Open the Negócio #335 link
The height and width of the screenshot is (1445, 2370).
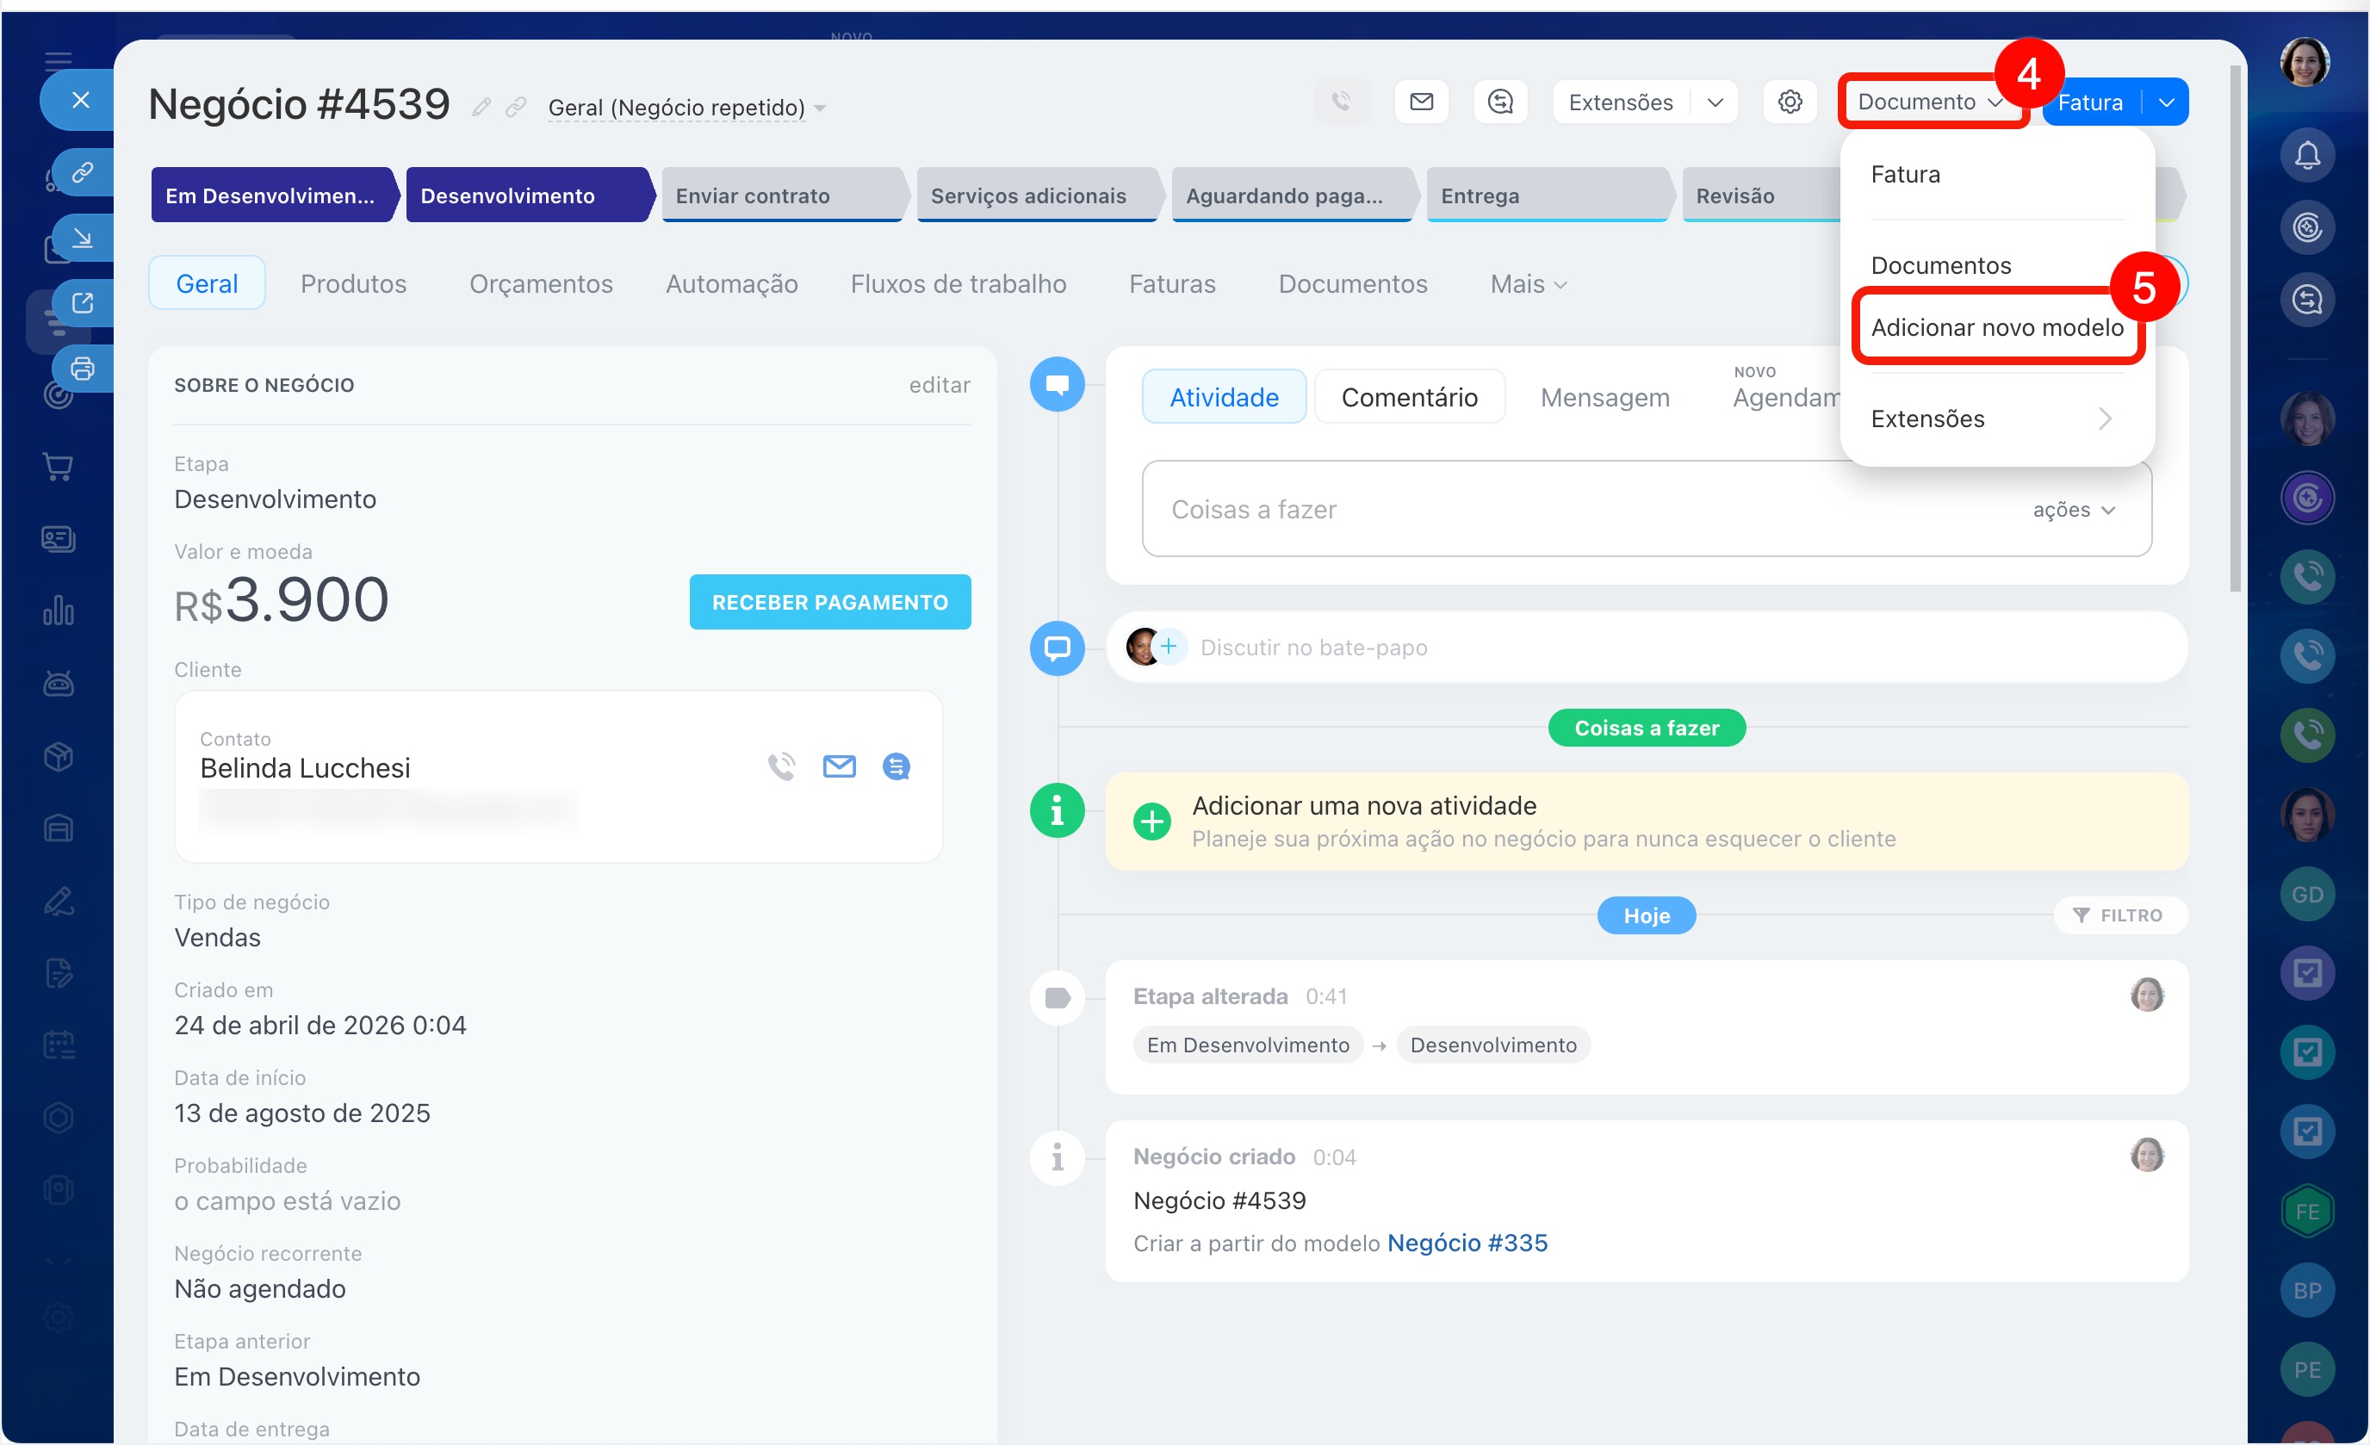(1467, 1243)
